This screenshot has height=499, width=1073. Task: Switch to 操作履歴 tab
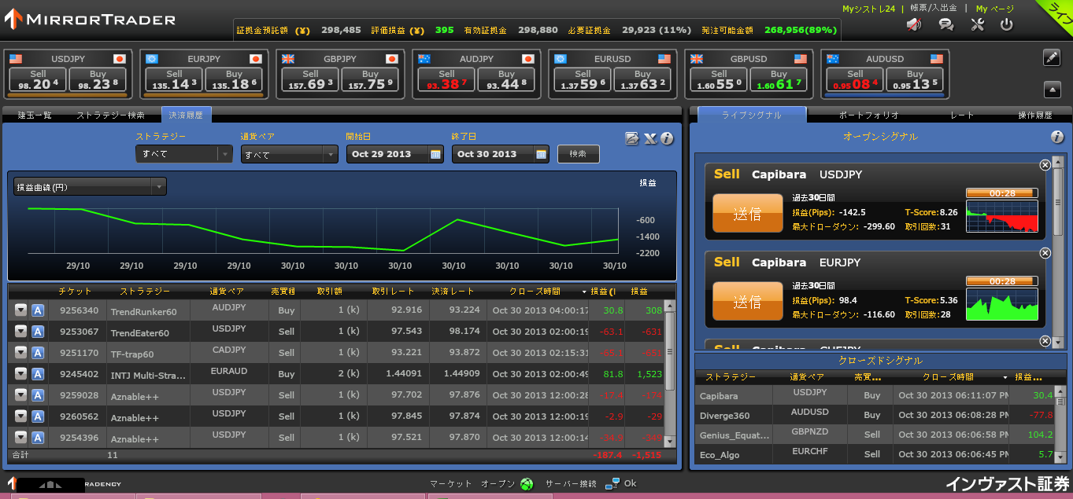(x=1034, y=115)
